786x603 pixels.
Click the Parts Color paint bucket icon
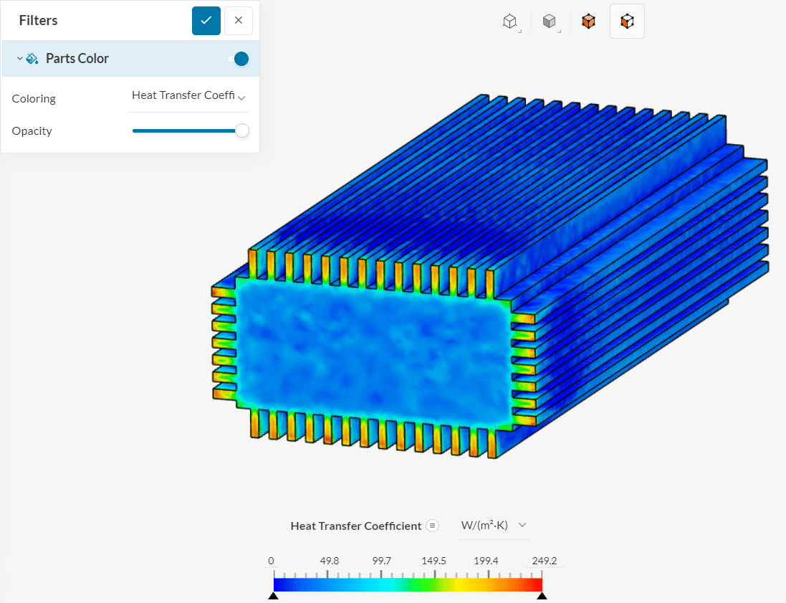[x=32, y=59]
